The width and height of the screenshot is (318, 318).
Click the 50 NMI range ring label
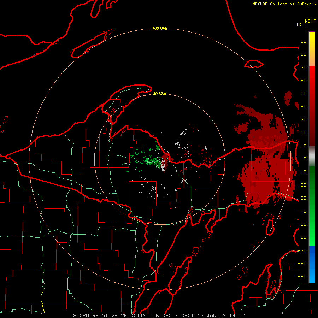point(160,94)
